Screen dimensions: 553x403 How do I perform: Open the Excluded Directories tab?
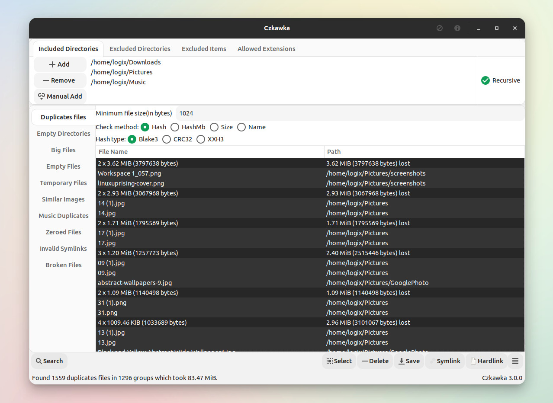click(x=140, y=49)
